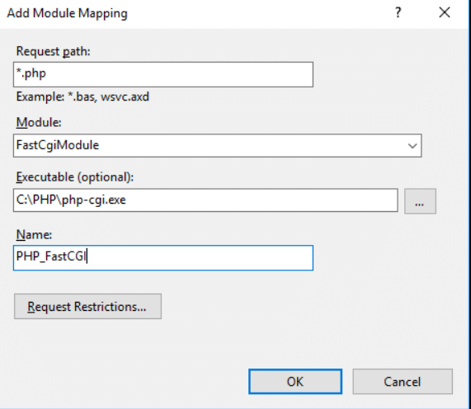Select the FastCgiModule combo box text
Image resolution: width=471 pixels, height=409 pixels.
[58, 145]
